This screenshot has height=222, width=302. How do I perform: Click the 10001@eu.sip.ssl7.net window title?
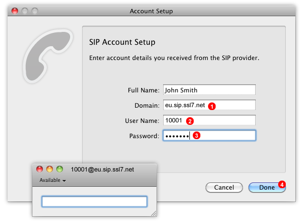(102, 169)
